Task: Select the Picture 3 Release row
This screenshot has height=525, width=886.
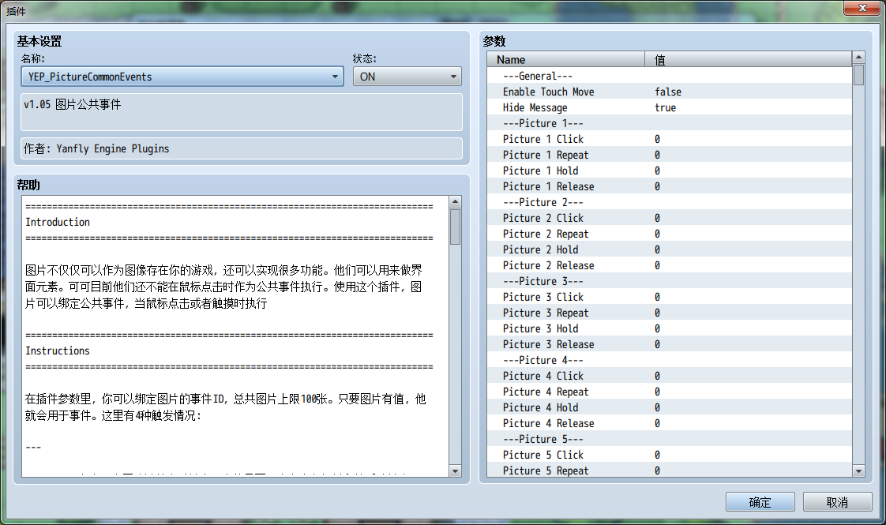Action: pos(670,345)
